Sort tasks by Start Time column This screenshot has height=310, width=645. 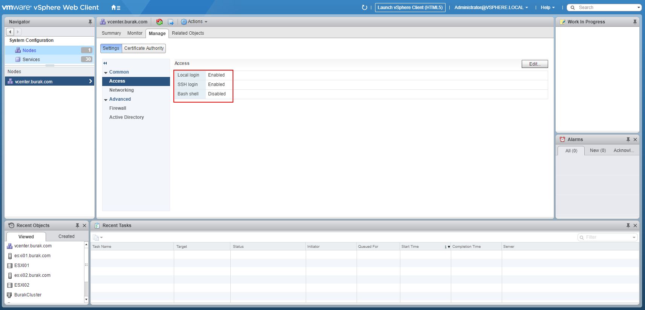pos(425,247)
